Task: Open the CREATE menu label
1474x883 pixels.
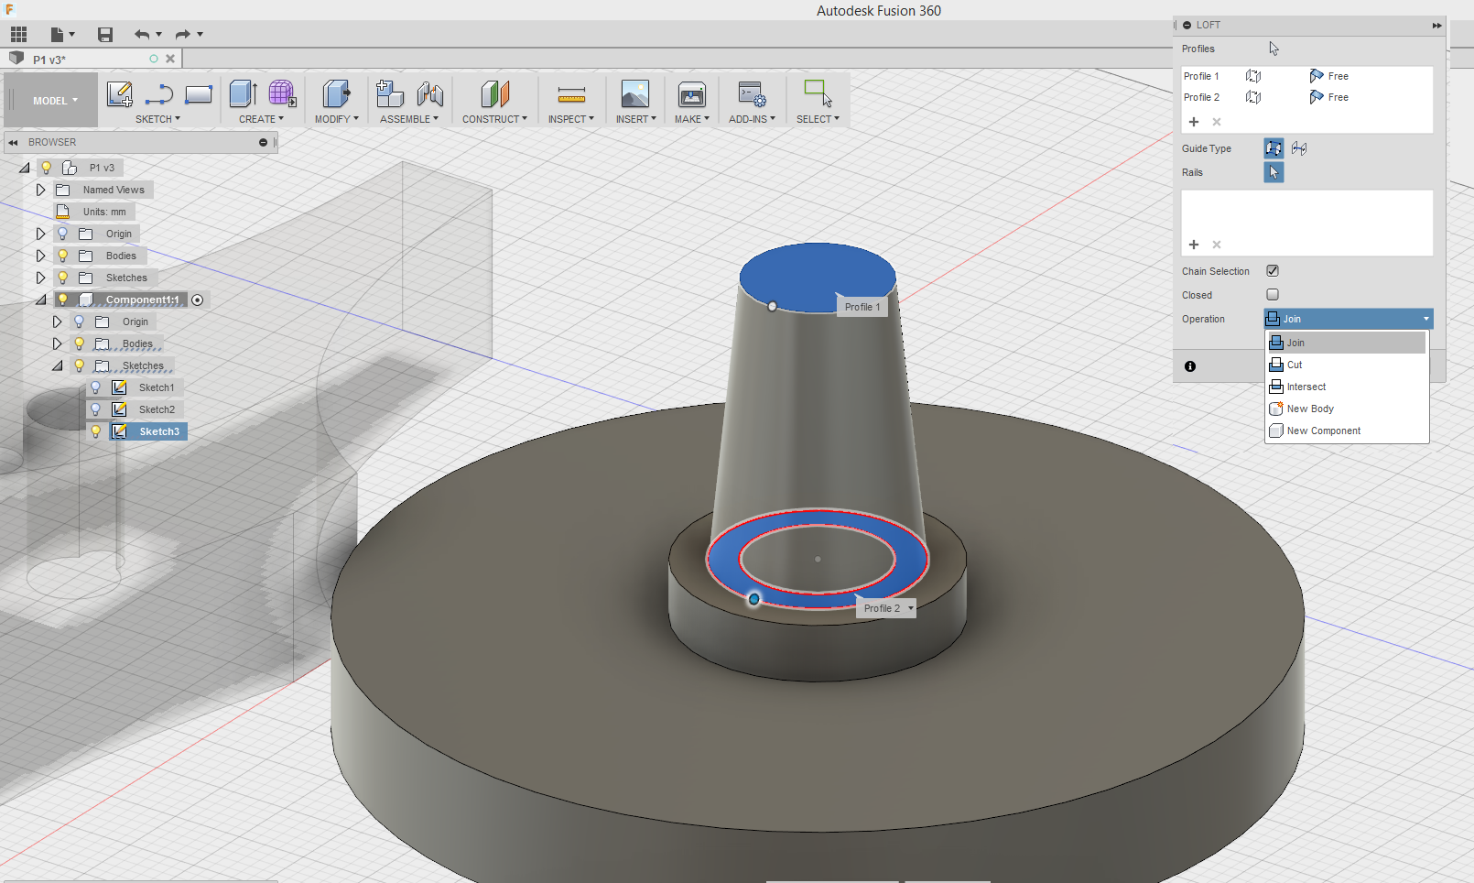Action: point(261,119)
